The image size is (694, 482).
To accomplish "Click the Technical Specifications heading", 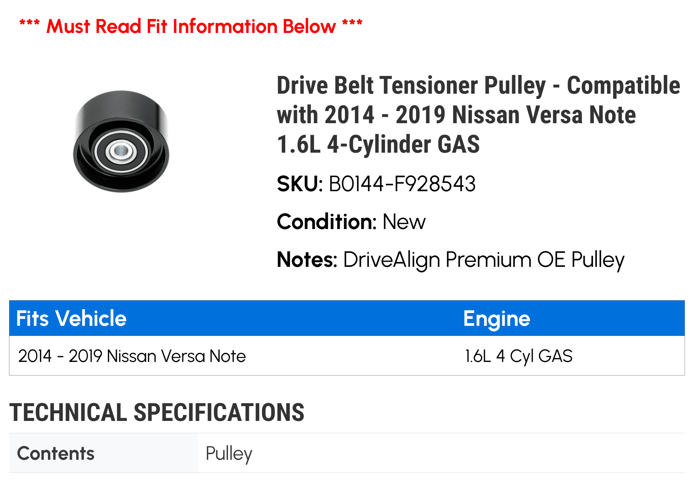I will coord(157,412).
